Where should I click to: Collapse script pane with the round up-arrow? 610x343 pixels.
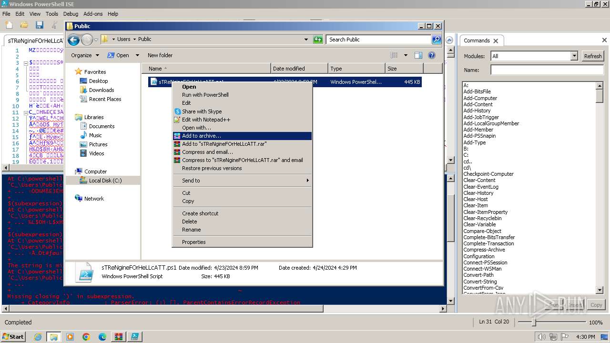click(449, 40)
